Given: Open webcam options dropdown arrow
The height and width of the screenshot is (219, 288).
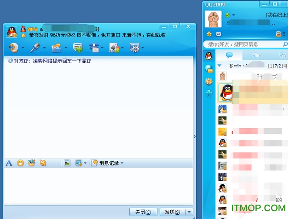Looking at the screenshot, I should coord(23,48).
